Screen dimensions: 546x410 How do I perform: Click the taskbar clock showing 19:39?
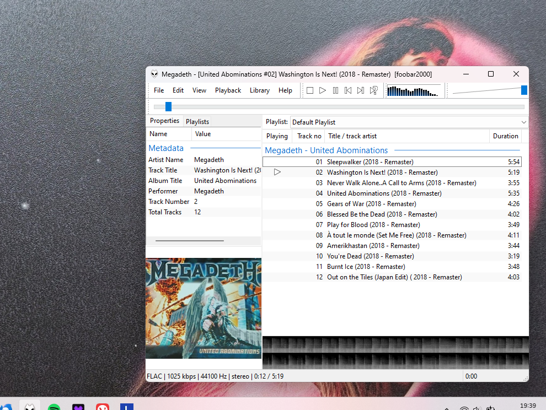pyautogui.click(x=528, y=406)
